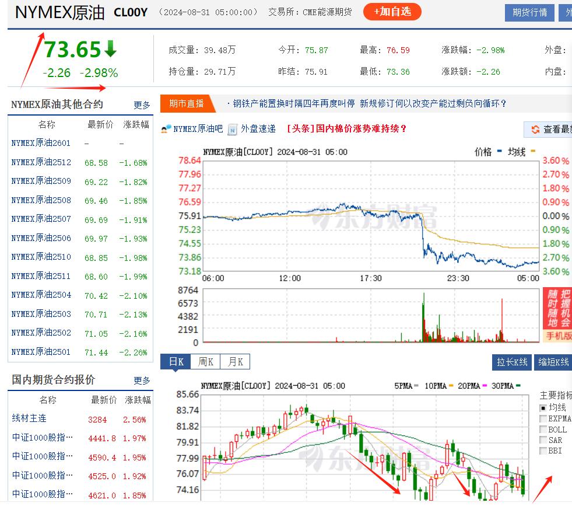Click the 最高 76.59 value
This screenshot has height=506, width=572.
[x=398, y=50]
